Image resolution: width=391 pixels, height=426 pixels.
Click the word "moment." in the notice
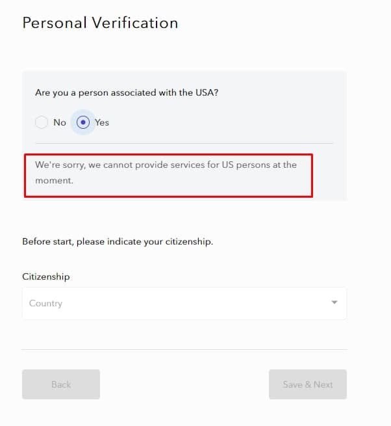tap(55, 180)
